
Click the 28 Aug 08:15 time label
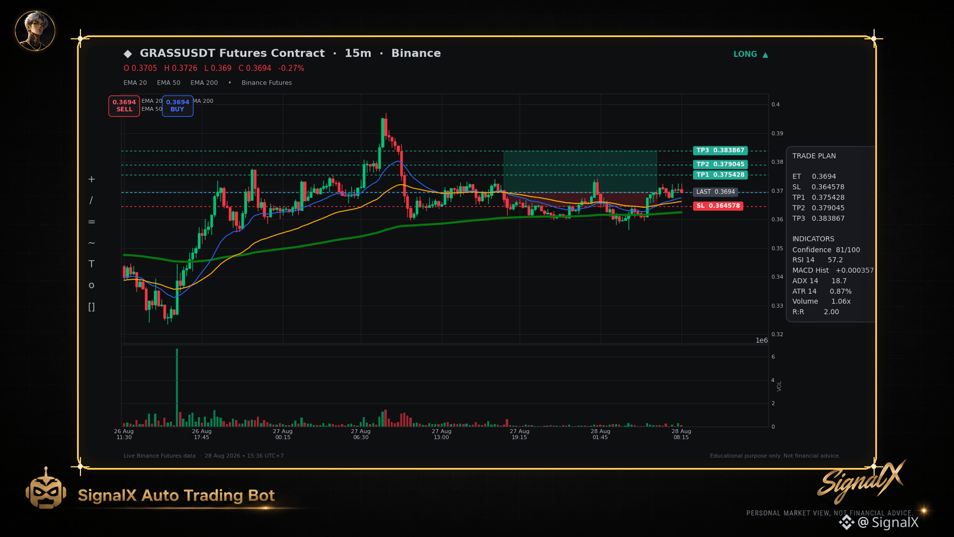(x=681, y=434)
